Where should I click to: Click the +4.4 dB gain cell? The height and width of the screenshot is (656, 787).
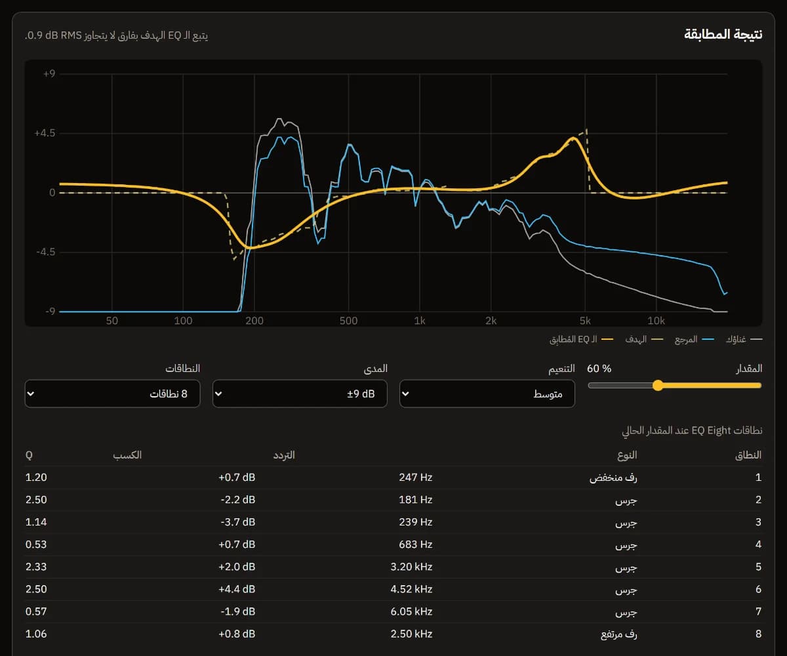click(237, 589)
